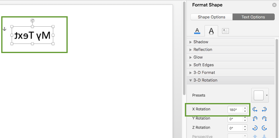Open the Layout & Properties textbox icon
This screenshot has width=279, height=138.
coord(225,31)
